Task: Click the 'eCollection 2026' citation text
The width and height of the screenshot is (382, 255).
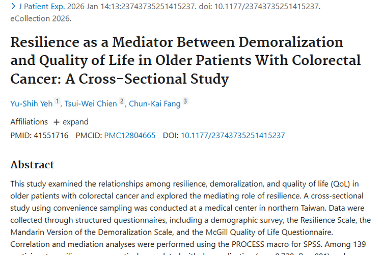Action: 41,18
